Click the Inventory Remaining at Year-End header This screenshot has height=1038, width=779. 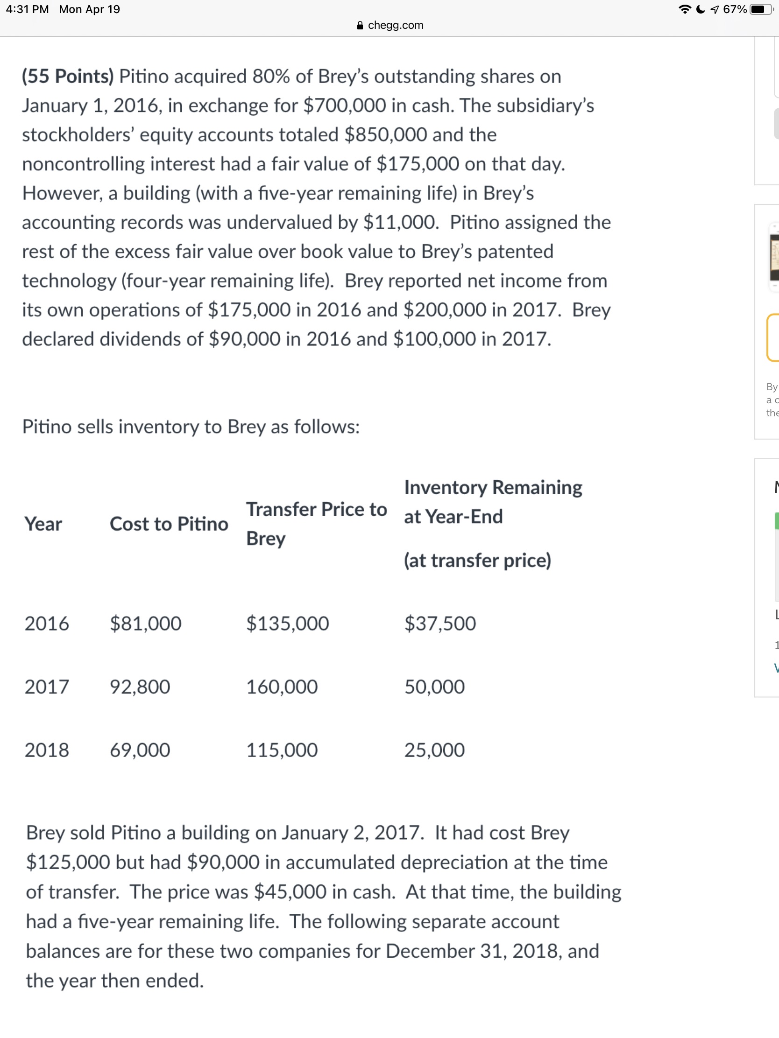click(493, 502)
